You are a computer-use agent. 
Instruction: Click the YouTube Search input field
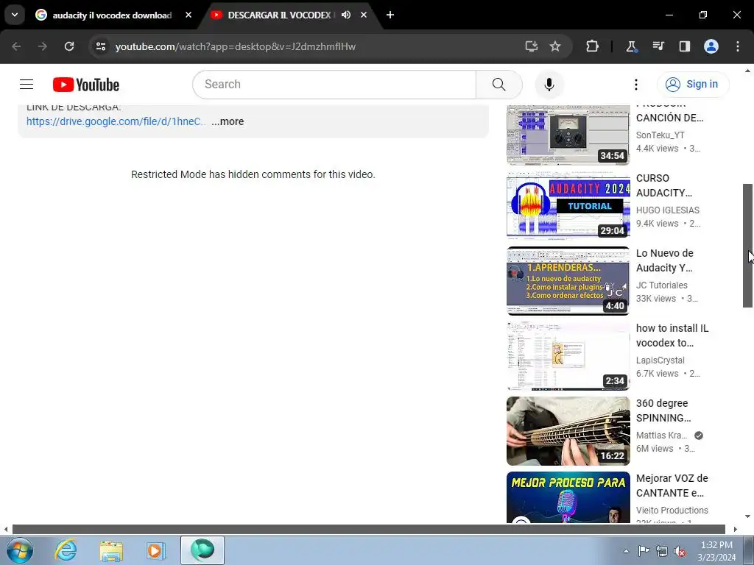pos(334,85)
